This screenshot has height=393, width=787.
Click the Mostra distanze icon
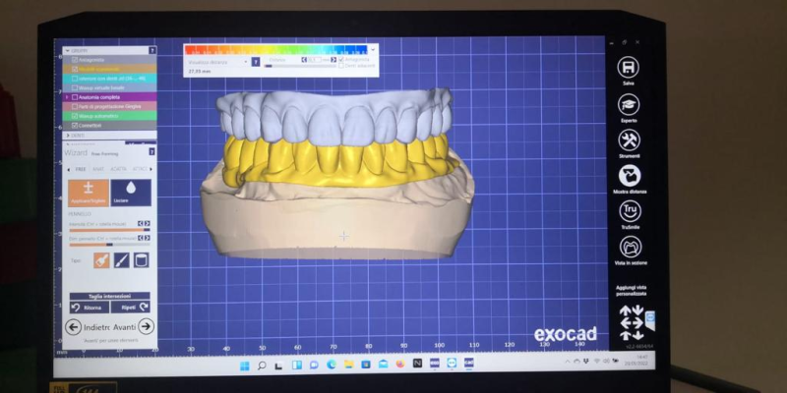coord(628,176)
